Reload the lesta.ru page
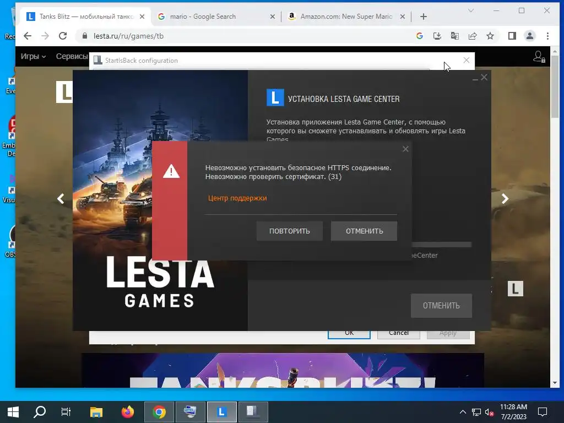Viewport: 564px width, 423px height. coord(63,36)
